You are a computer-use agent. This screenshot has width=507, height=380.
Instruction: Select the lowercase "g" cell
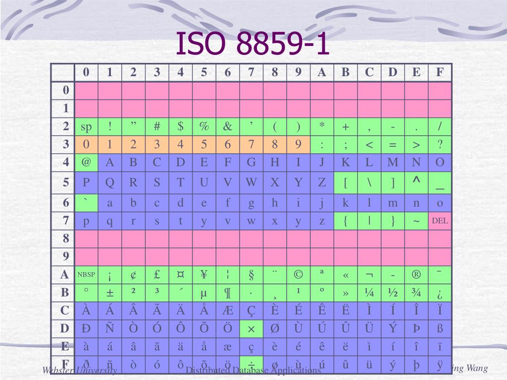251,203
